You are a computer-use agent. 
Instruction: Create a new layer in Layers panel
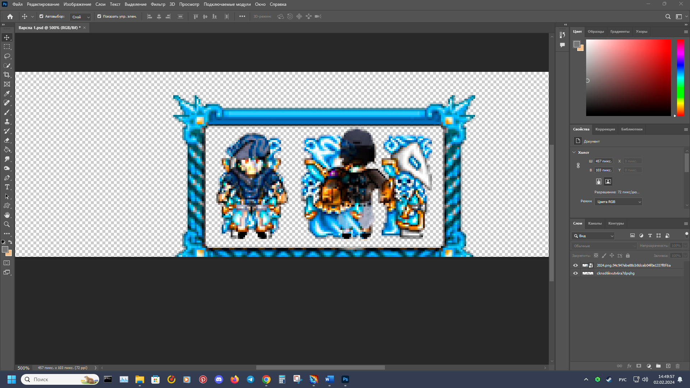tap(668, 366)
